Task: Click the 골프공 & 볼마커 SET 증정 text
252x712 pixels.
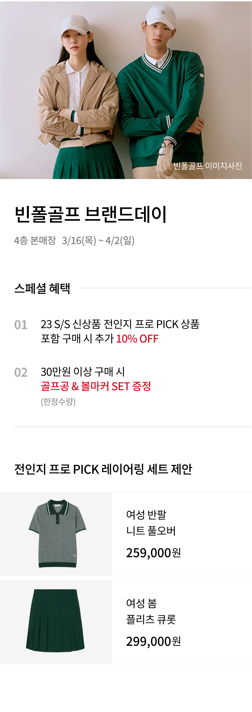Action: click(96, 386)
